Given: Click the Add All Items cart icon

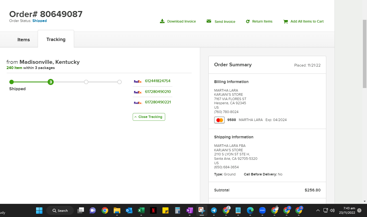Looking at the screenshot, I should pyautogui.click(x=286, y=21).
